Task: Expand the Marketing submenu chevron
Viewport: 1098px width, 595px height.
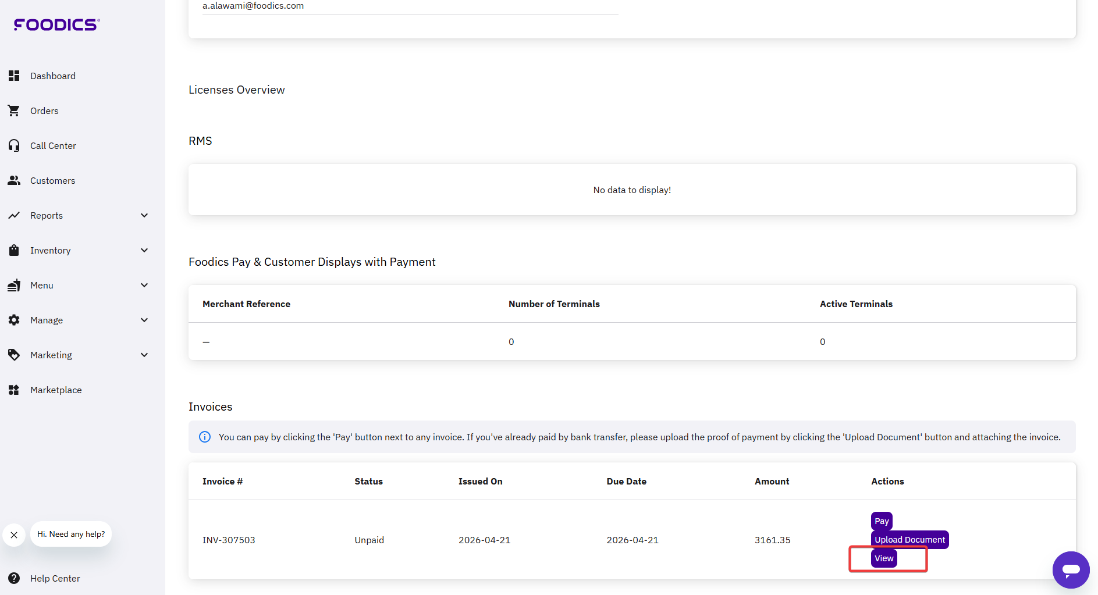Action: 144,355
